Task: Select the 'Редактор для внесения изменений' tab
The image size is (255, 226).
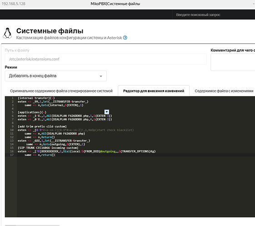Action: 154,91
